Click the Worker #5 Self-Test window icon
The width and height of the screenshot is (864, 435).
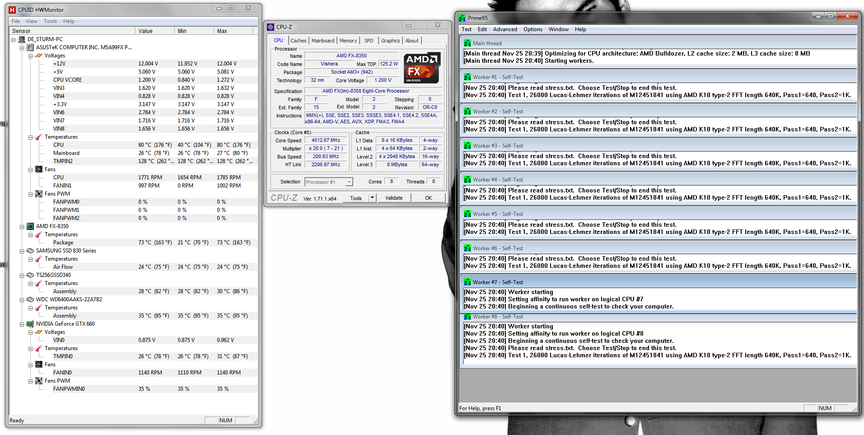click(467, 214)
